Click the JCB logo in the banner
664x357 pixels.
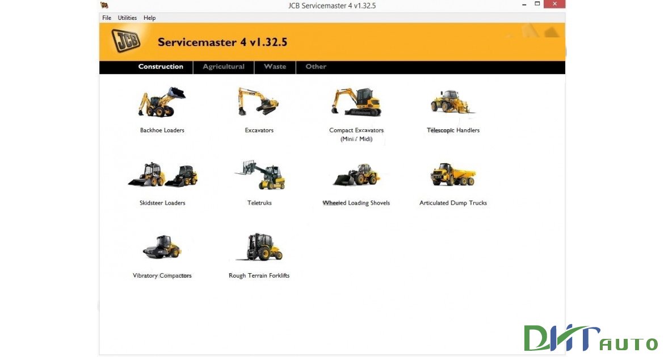point(126,41)
